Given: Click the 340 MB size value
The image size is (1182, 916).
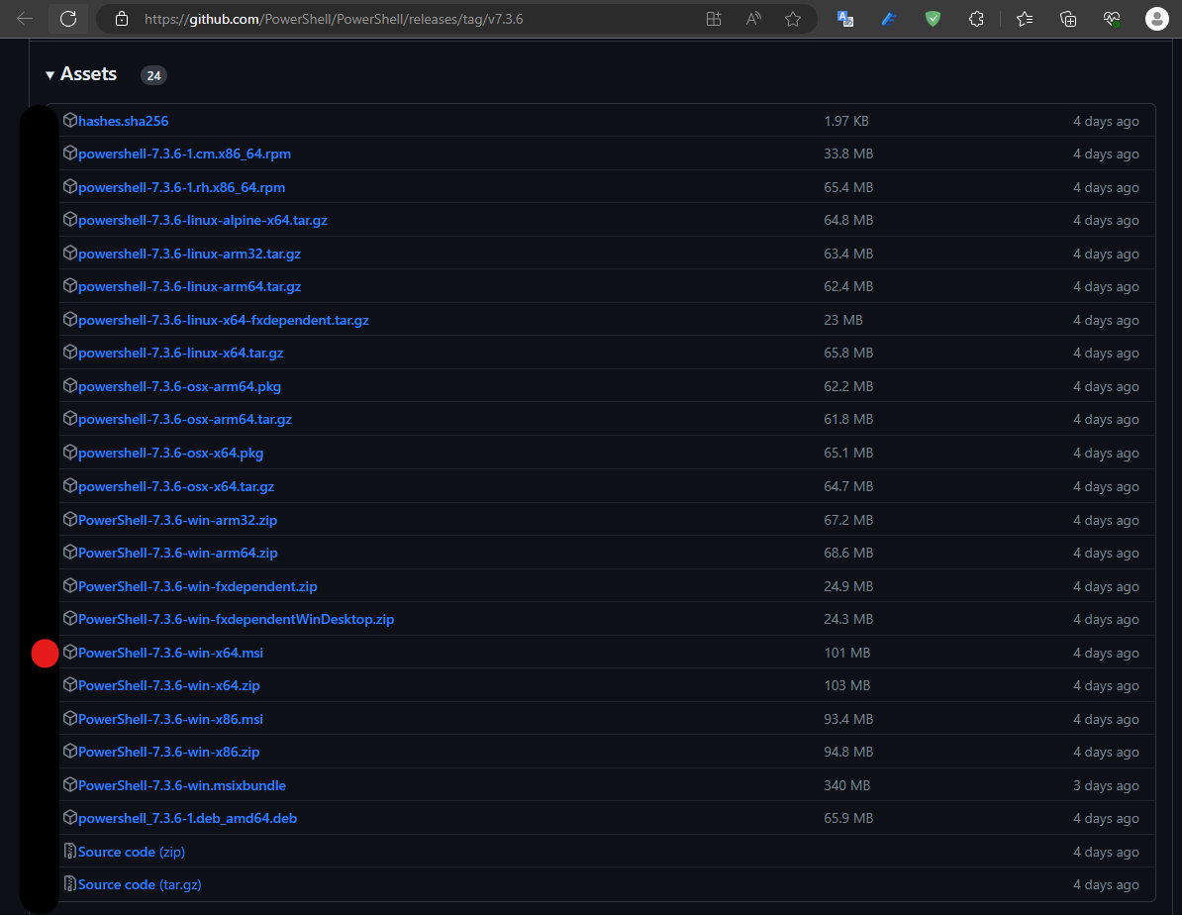Looking at the screenshot, I should (846, 785).
